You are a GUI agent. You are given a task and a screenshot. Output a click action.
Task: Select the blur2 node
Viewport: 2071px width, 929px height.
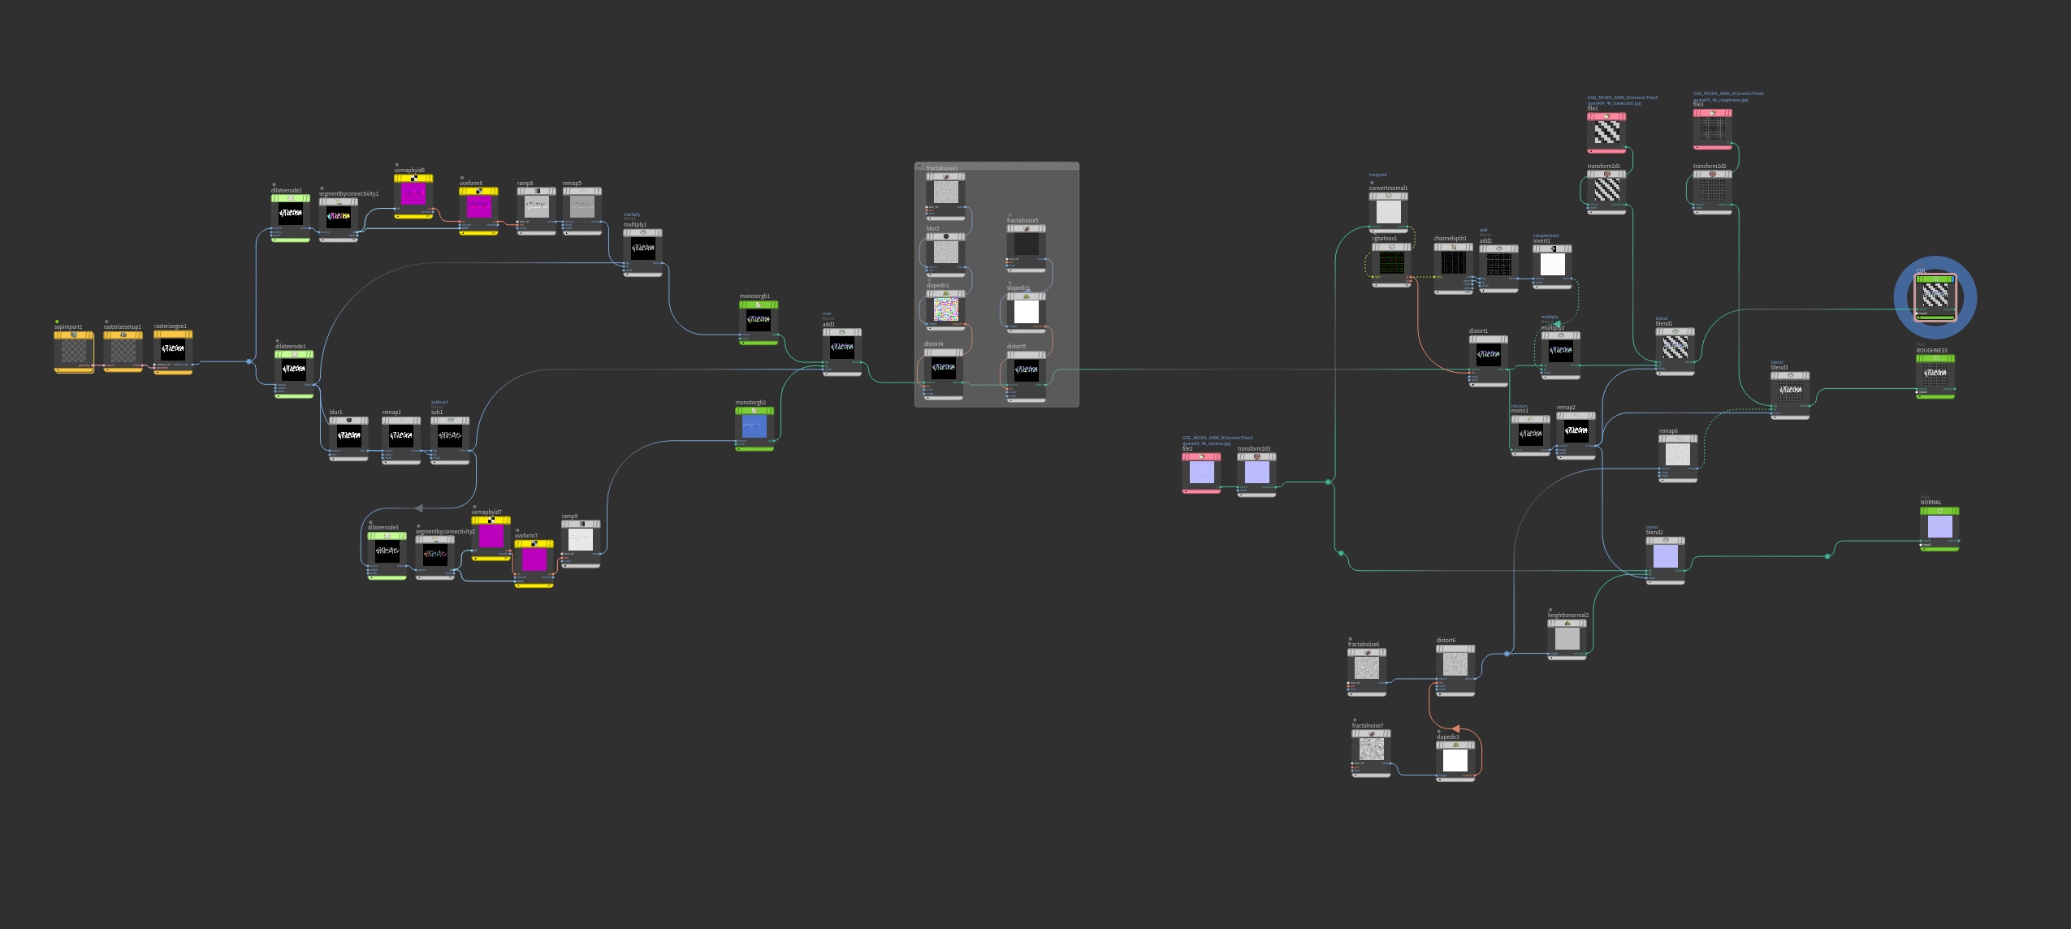[x=946, y=255]
